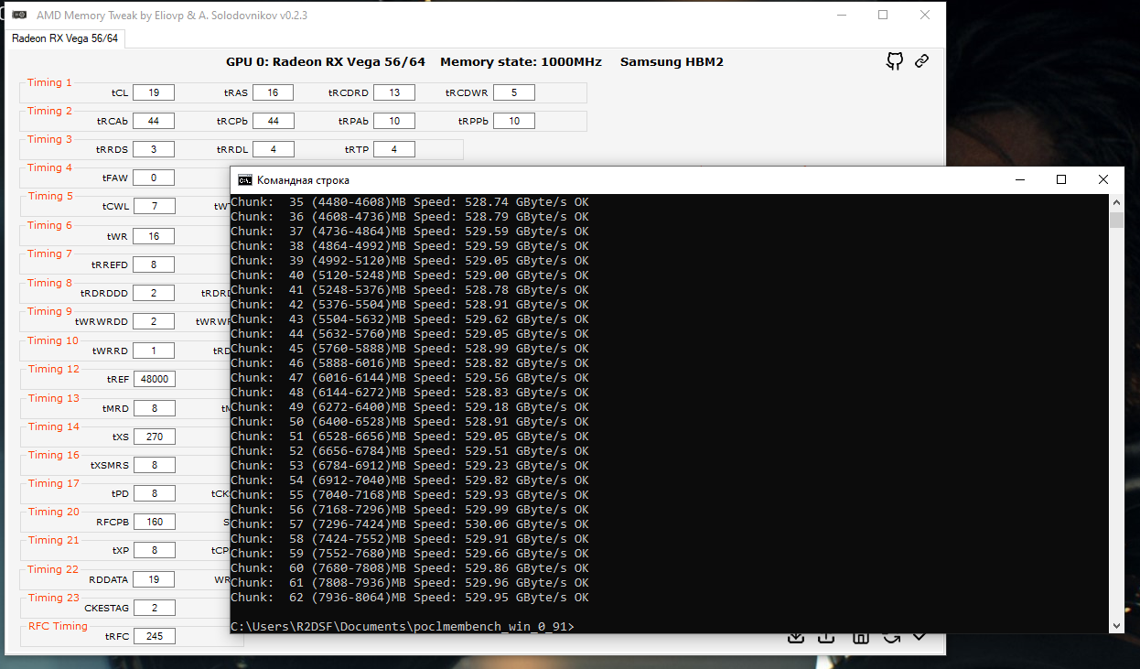Click the tRPAb input box
The height and width of the screenshot is (669, 1140).
click(x=394, y=121)
